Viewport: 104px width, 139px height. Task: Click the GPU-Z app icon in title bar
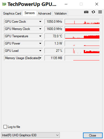point(4,4)
